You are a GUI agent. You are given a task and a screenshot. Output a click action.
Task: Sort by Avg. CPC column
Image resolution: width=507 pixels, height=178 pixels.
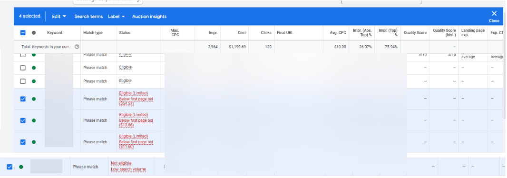(338, 33)
